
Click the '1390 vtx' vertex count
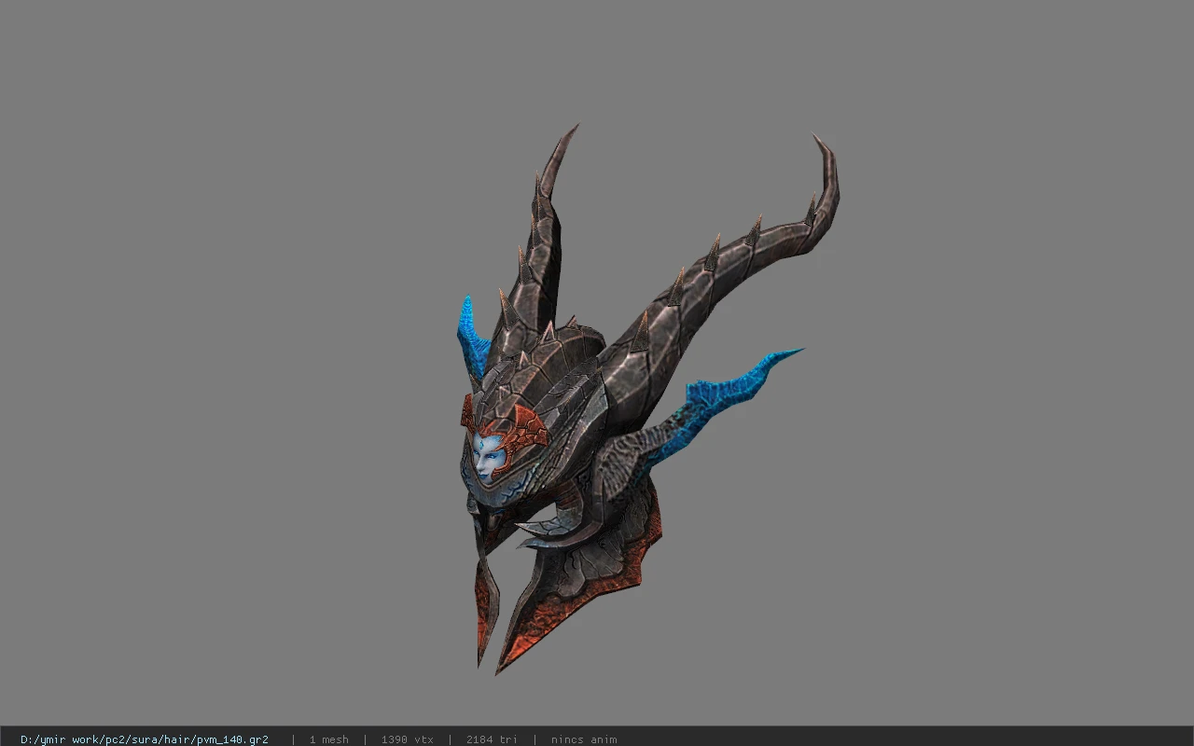[x=408, y=739]
